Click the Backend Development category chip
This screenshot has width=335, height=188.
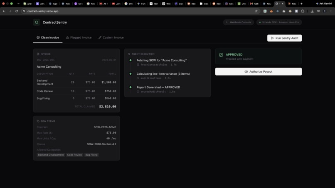click(51, 155)
